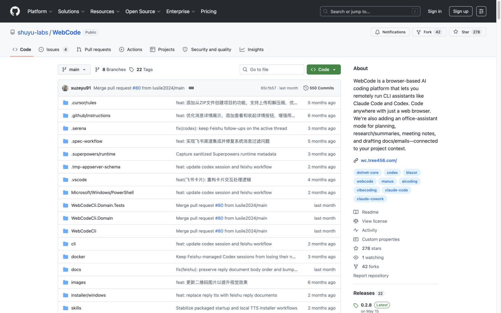Open the installer/windows folder
501x313 pixels.
[88, 295]
